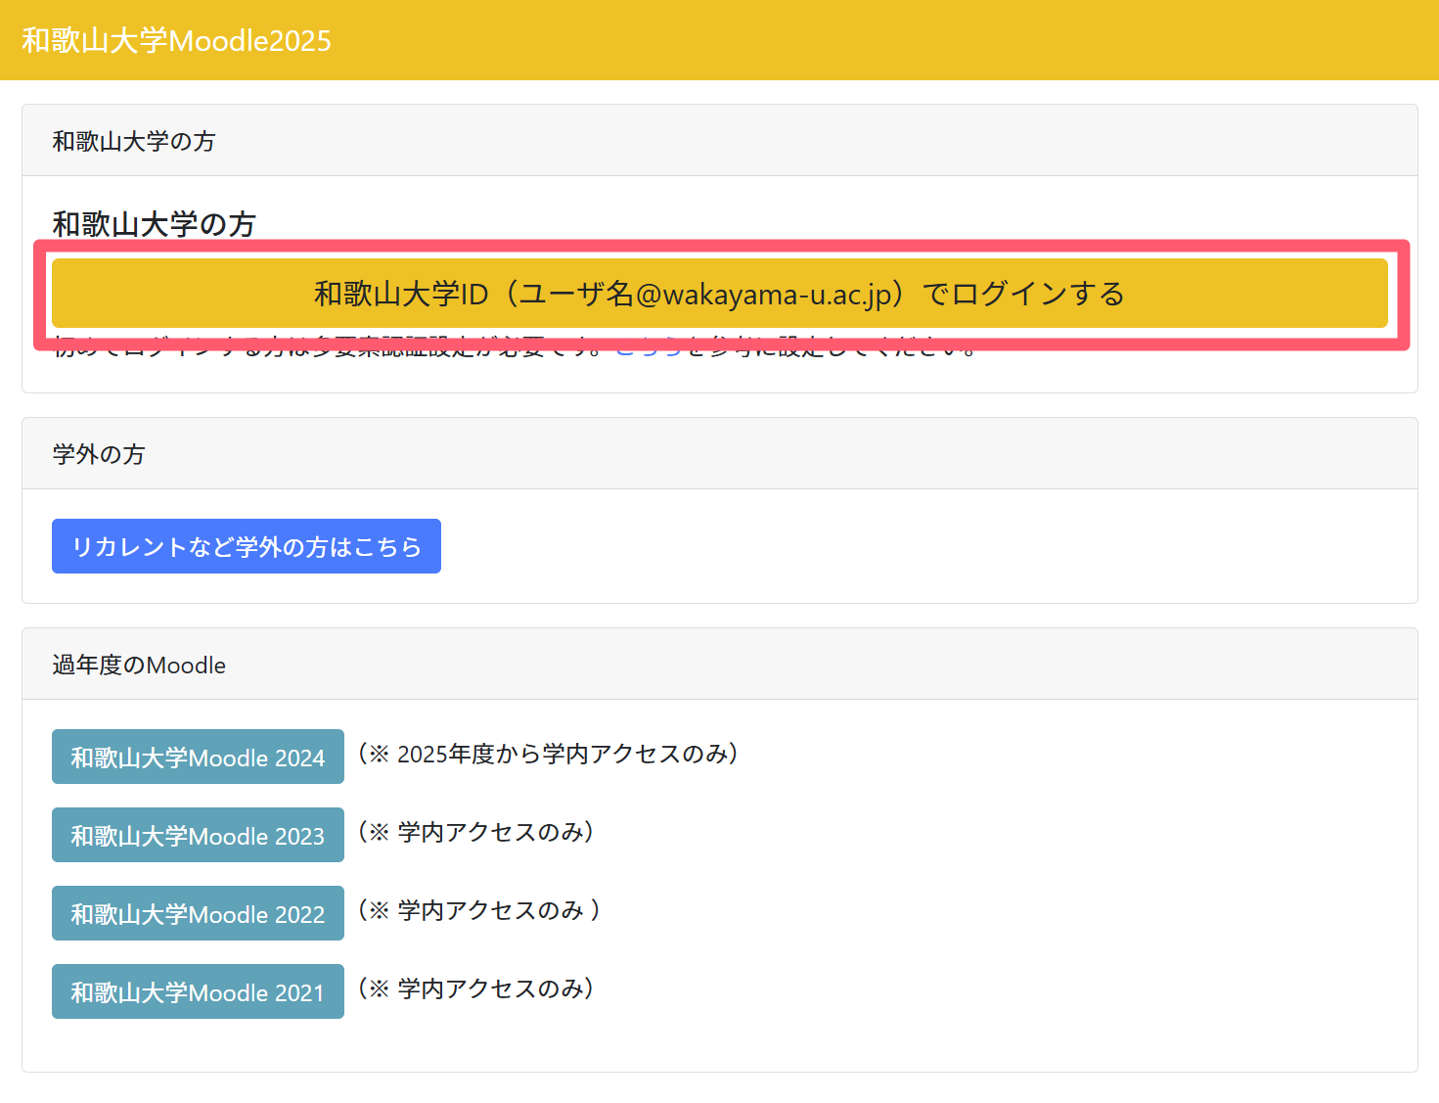This screenshot has width=1439, height=1103.
Task: Open 和歌山大学Moodle 2023
Action: 198,835
